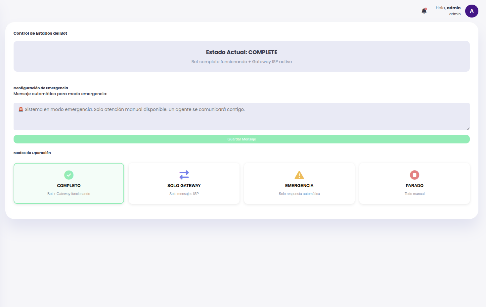The image size is (486, 307).
Task: Open the notifications bell
Action: [424, 11]
